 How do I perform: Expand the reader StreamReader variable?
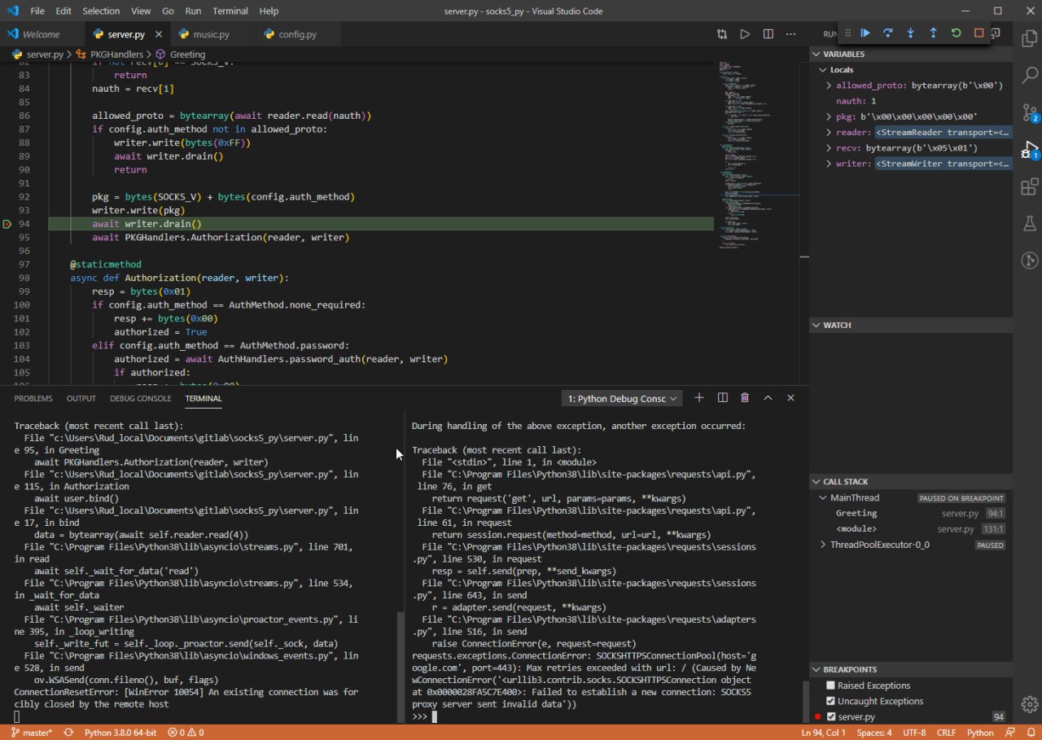coord(829,132)
